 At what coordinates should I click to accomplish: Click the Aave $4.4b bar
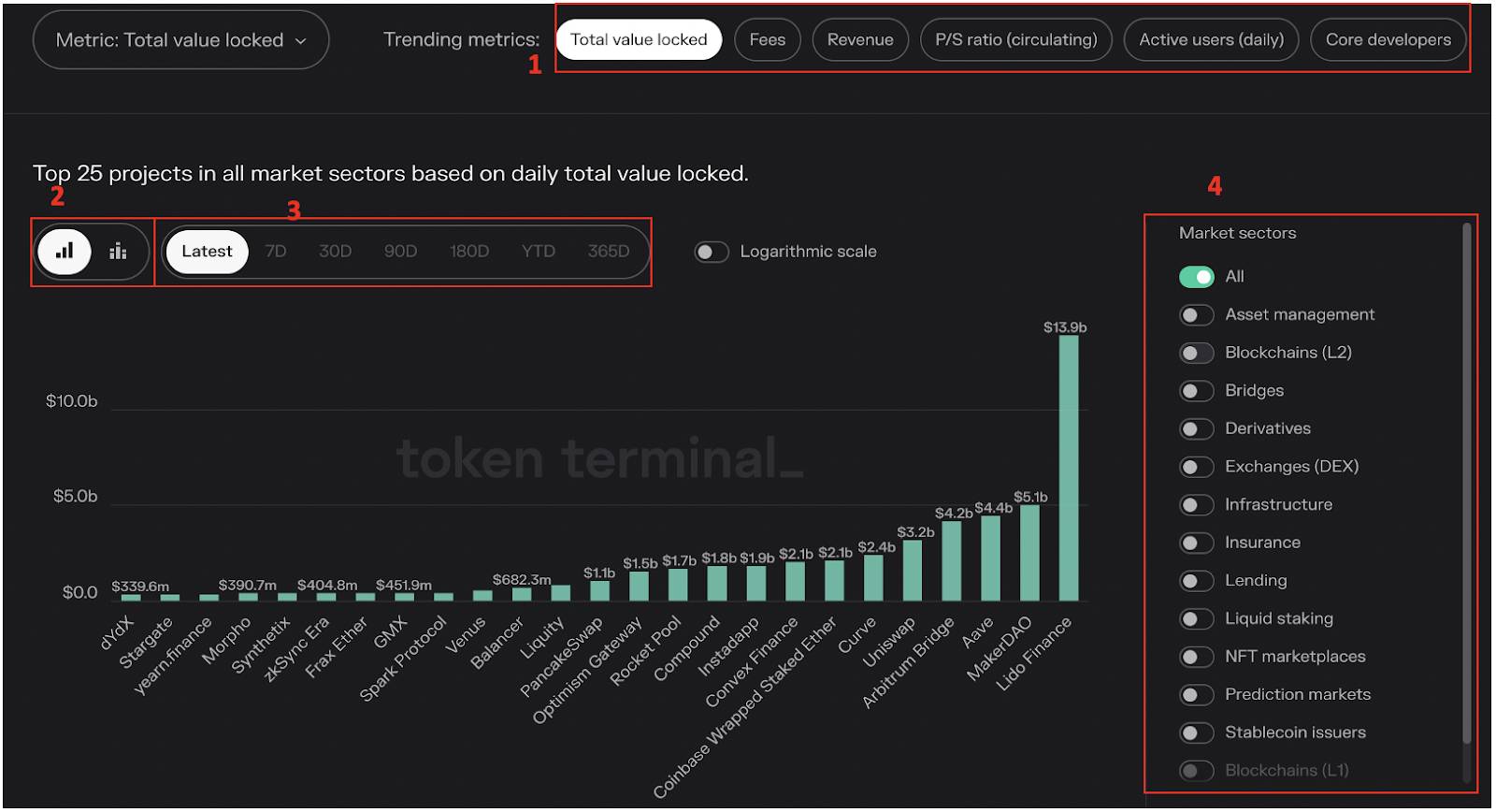[x=990, y=558]
